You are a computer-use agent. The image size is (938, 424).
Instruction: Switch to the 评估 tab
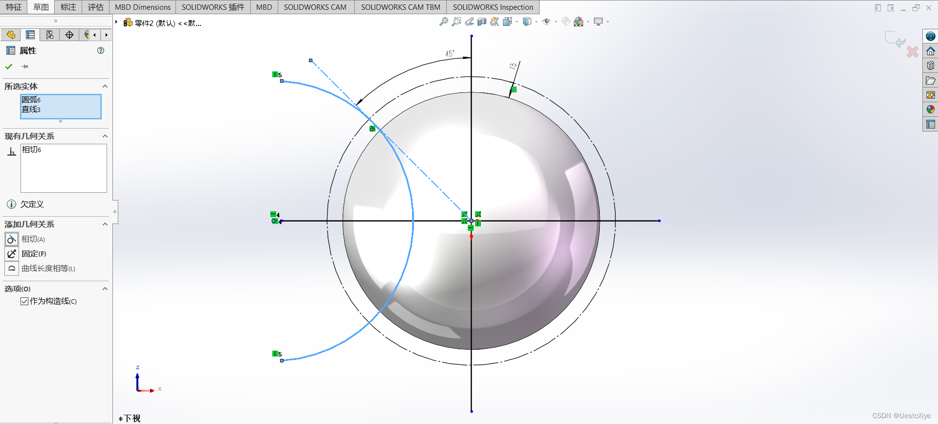click(x=96, y=7)
